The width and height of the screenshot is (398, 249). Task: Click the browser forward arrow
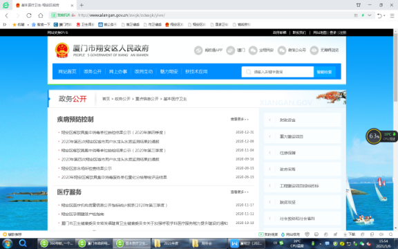point(18,15)
